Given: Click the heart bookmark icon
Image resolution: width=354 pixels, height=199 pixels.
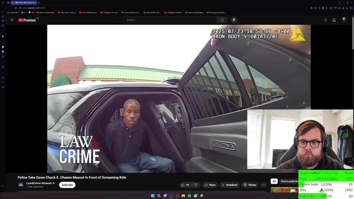Looking at the screenshot, I should [330, 8].
